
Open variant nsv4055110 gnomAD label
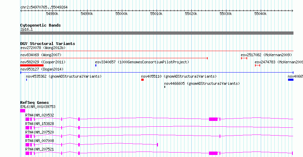(179, 76)
